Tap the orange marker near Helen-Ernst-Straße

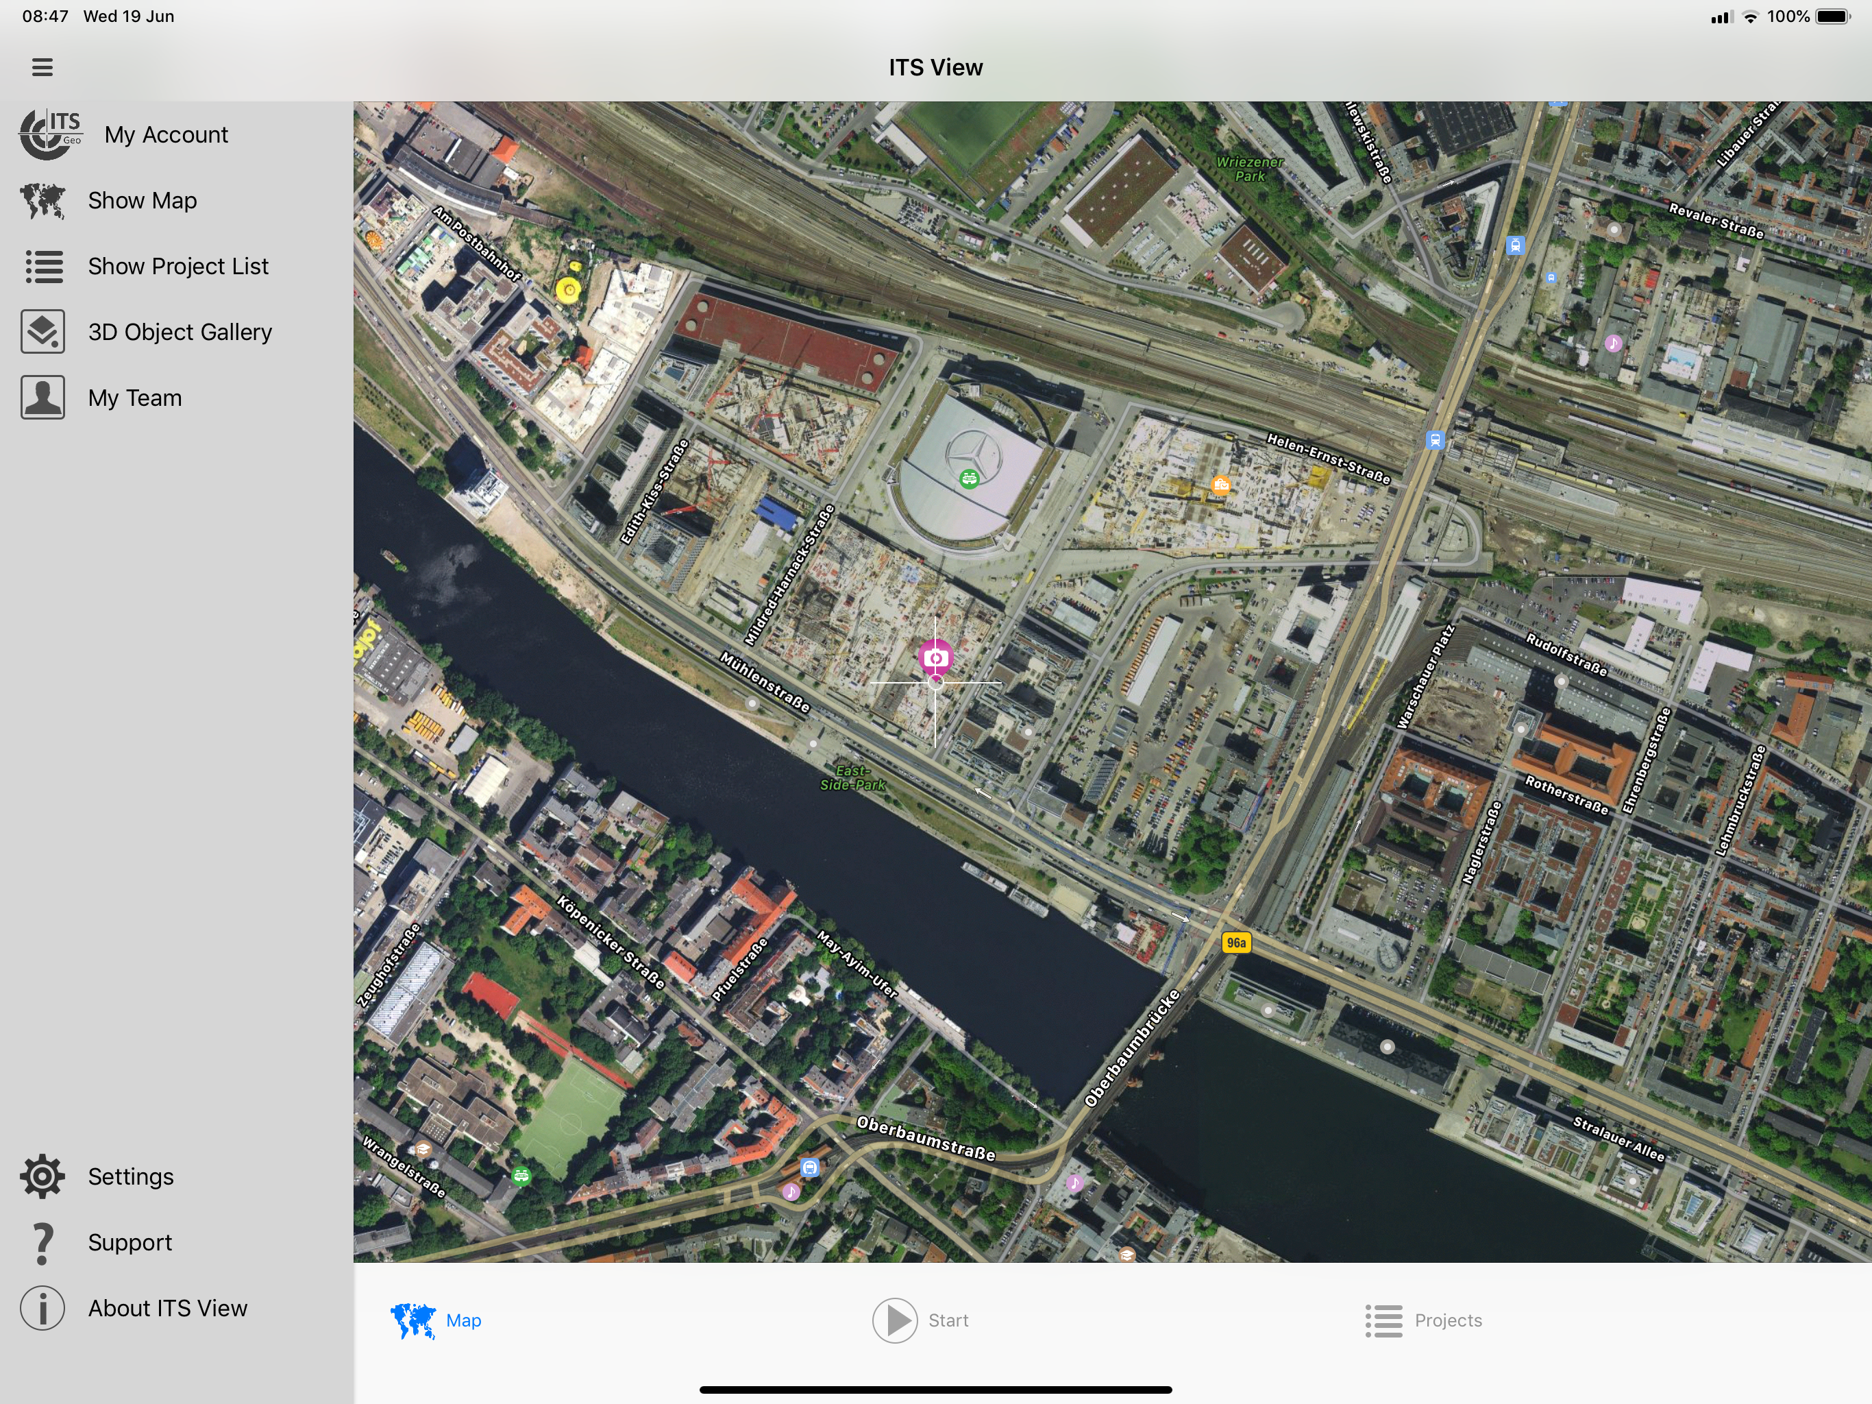tap(1220, 485)
